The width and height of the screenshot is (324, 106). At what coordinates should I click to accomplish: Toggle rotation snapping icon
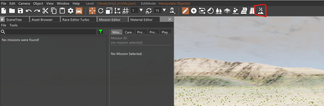(x=149, y=11)
